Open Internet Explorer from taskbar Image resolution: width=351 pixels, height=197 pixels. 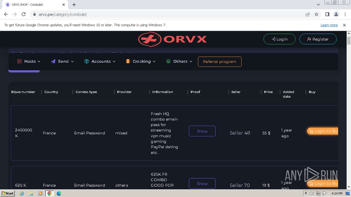click(x=22, y=193)
